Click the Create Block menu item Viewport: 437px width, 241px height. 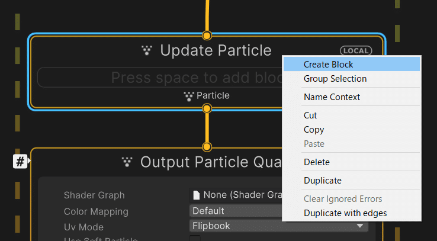click(328, 64)
